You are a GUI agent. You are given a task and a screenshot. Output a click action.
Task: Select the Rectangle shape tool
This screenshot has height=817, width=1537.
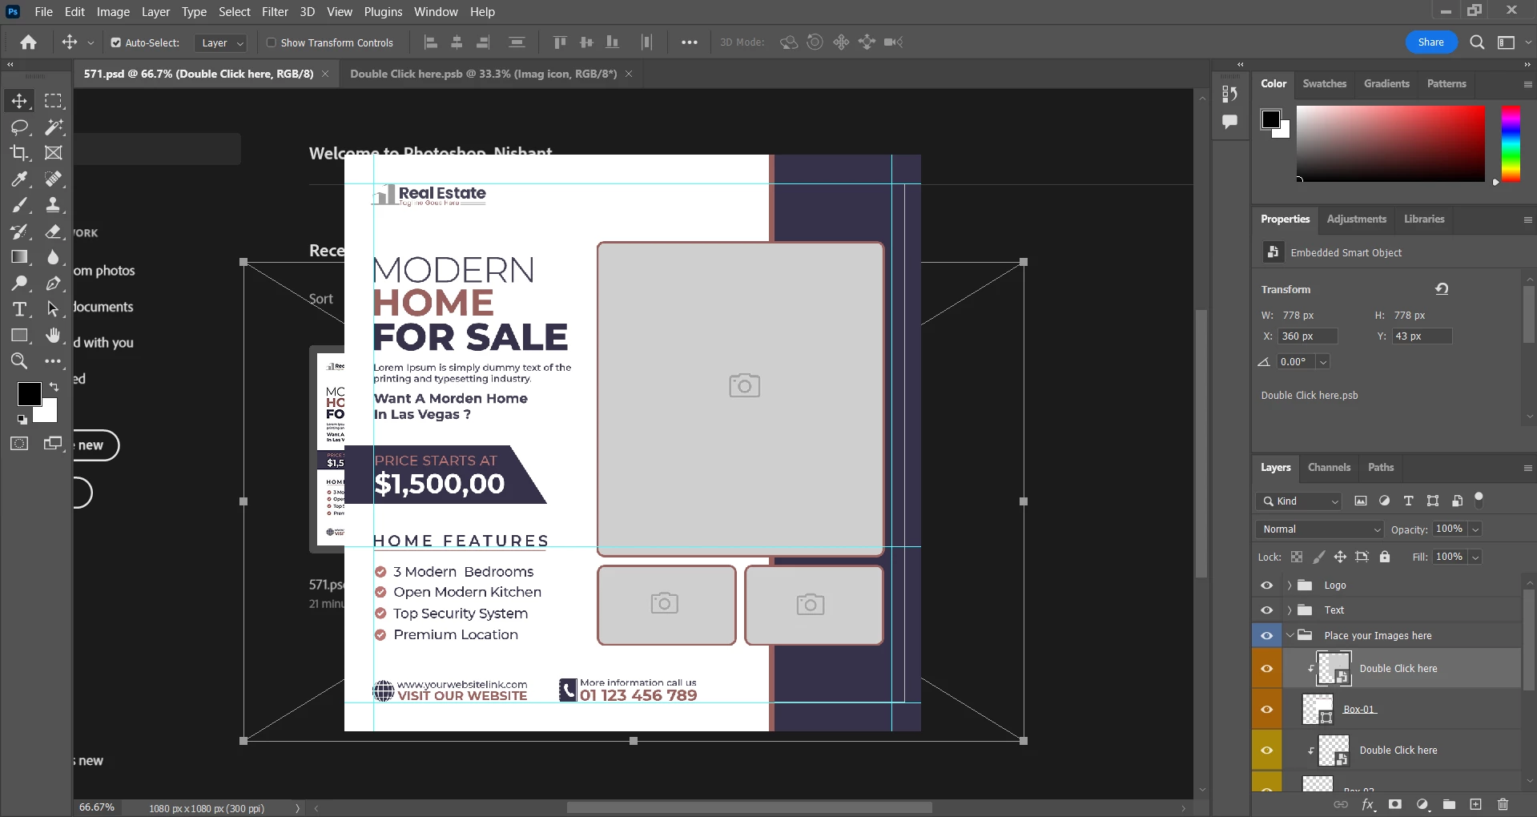[x=19, y=335]
